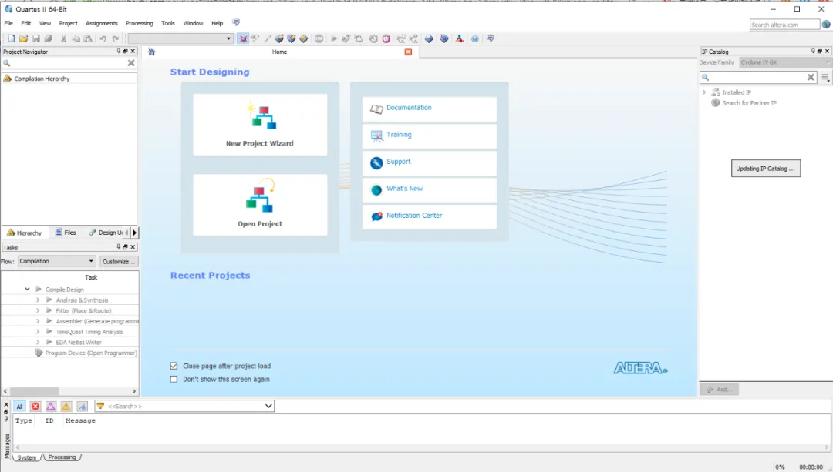Screen dimensions: 833x472
Task: Select the System messages tab
Action: [26, 457]
